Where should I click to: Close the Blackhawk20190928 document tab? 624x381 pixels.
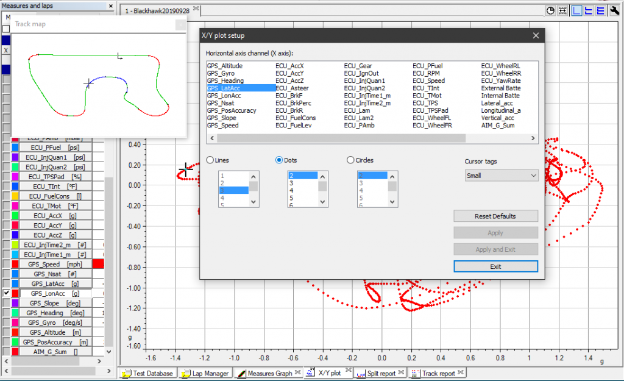(196, 9)
